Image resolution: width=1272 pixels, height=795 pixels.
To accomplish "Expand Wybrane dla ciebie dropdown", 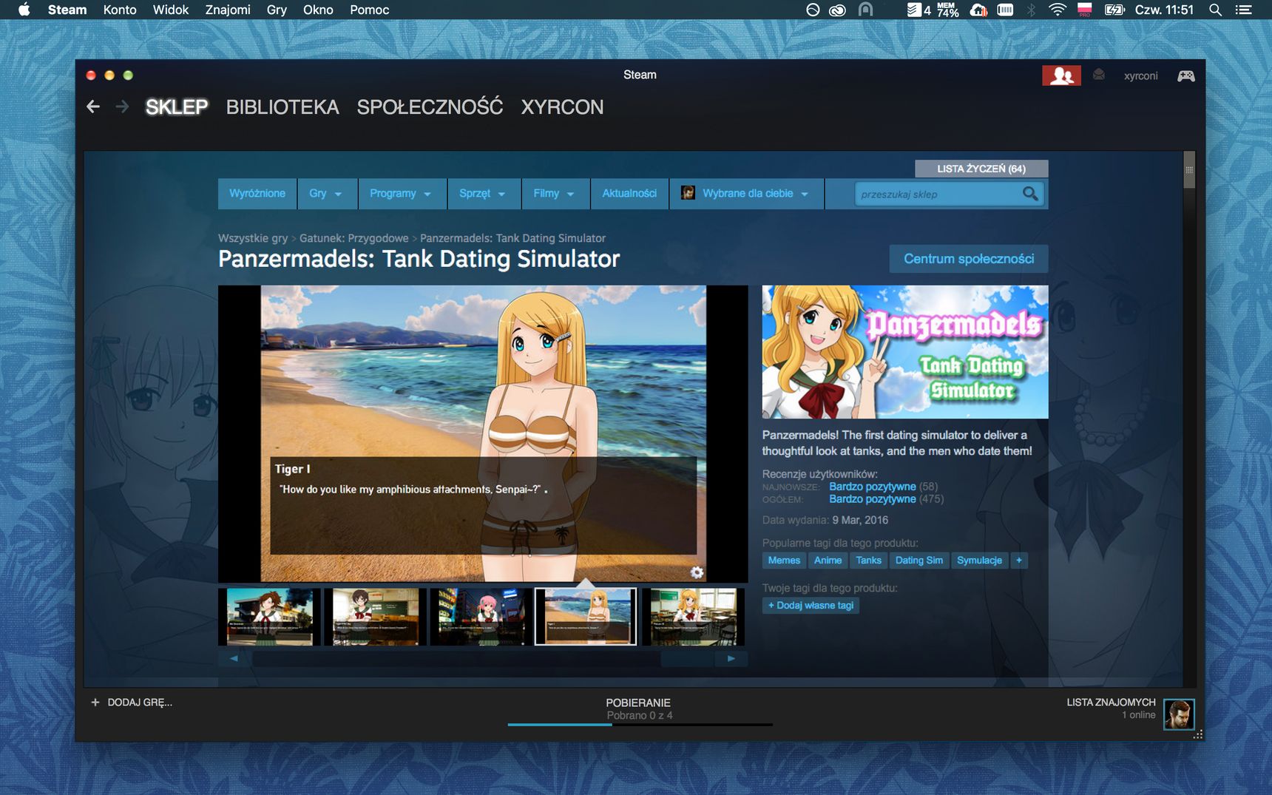I will pos(746,194).
